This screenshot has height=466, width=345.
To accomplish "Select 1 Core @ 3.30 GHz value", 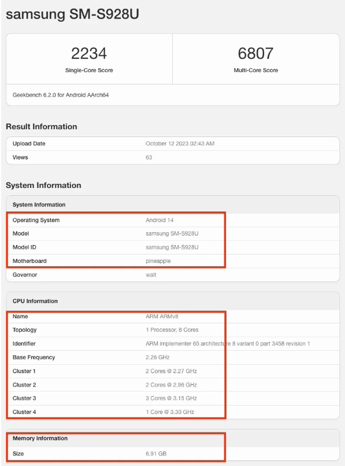I will point(170,412).
